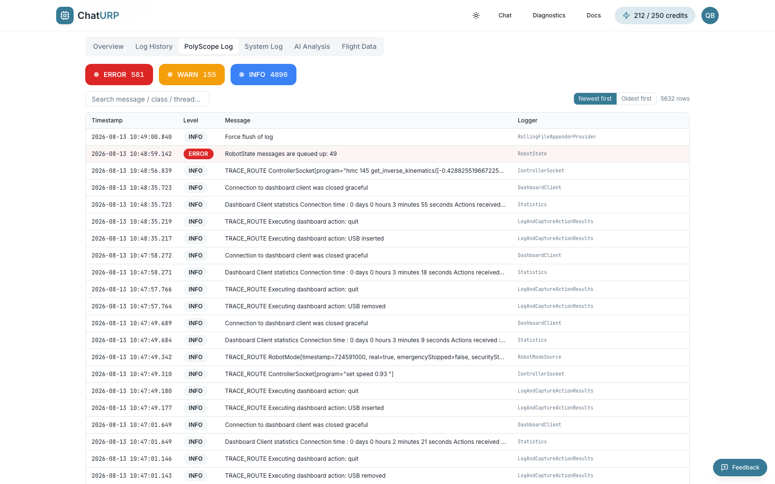Image resolution: width=775 pixels, height=484 pixels.
Task: Click the Feedback button
Action: [x=740, y=468]
